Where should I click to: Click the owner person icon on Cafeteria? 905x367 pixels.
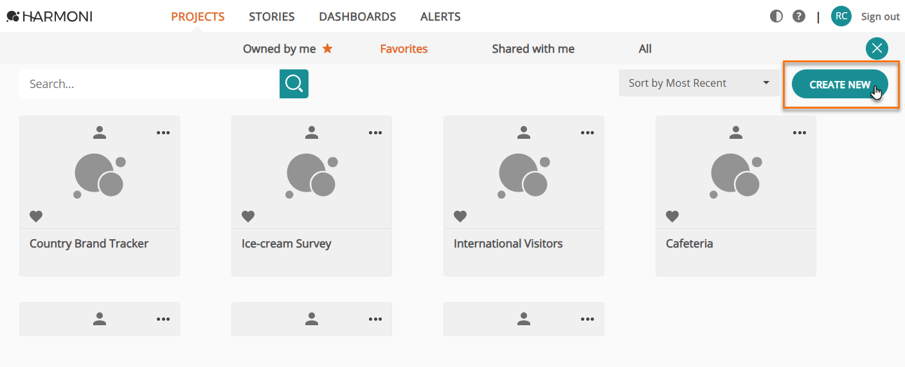(736, 132)
